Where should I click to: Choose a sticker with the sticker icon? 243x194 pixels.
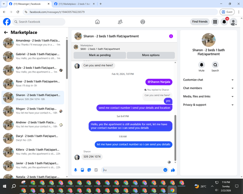coord(89,170)
